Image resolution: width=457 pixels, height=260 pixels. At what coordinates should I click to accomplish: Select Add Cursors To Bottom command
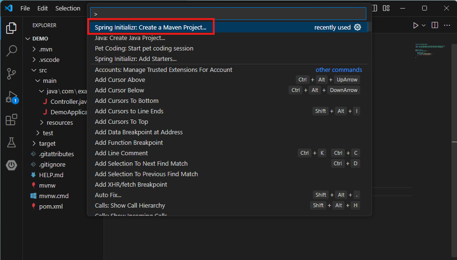click(229, 100)
